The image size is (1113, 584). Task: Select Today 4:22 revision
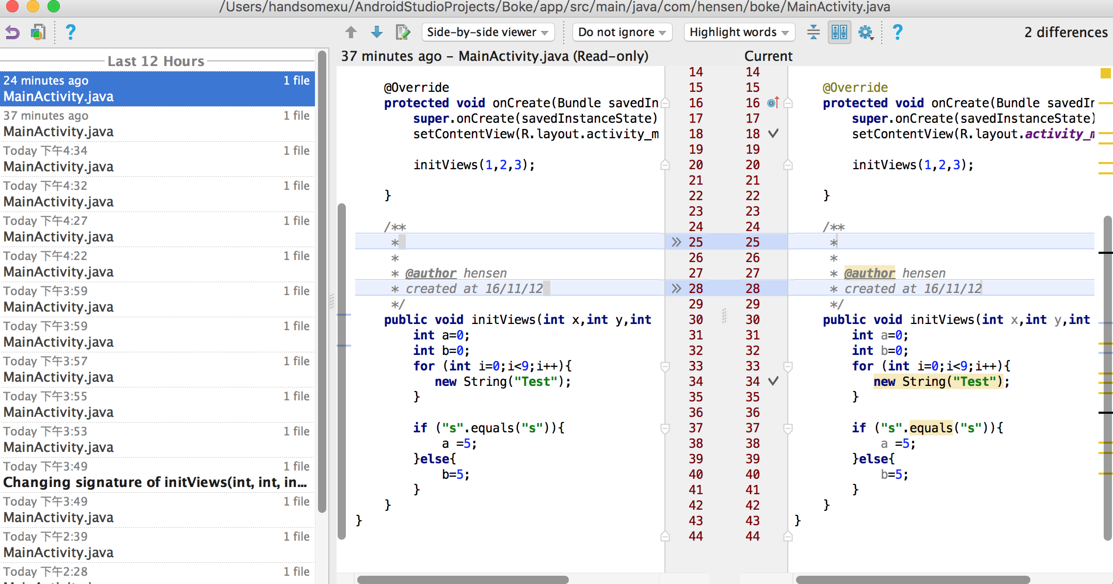[157, 264]
